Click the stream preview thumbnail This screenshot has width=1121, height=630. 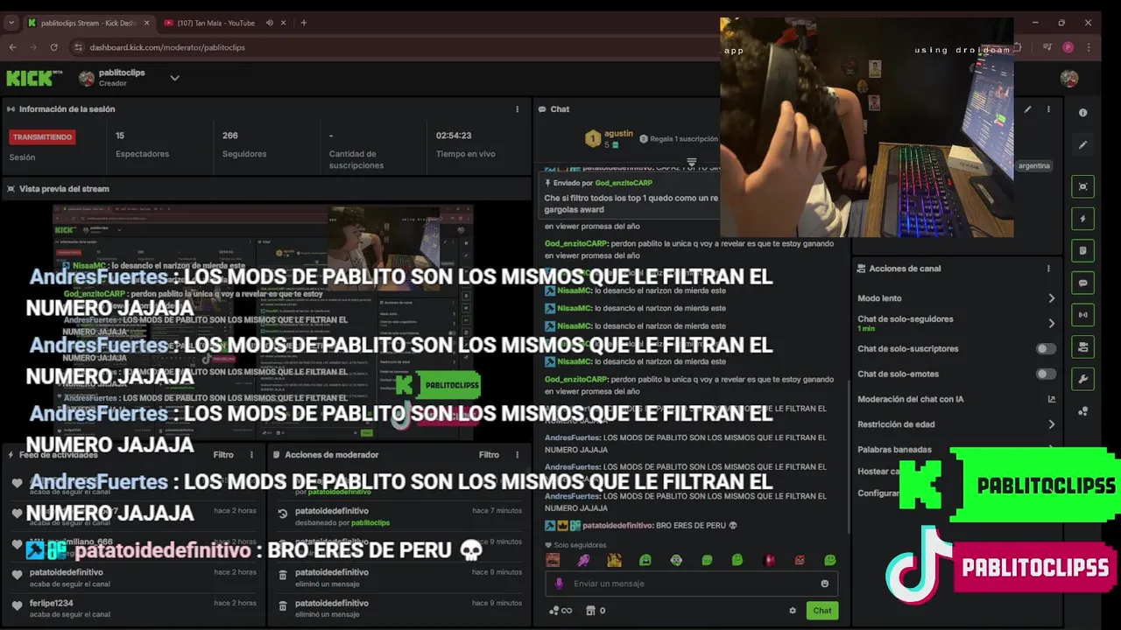[x=263, y=322]
